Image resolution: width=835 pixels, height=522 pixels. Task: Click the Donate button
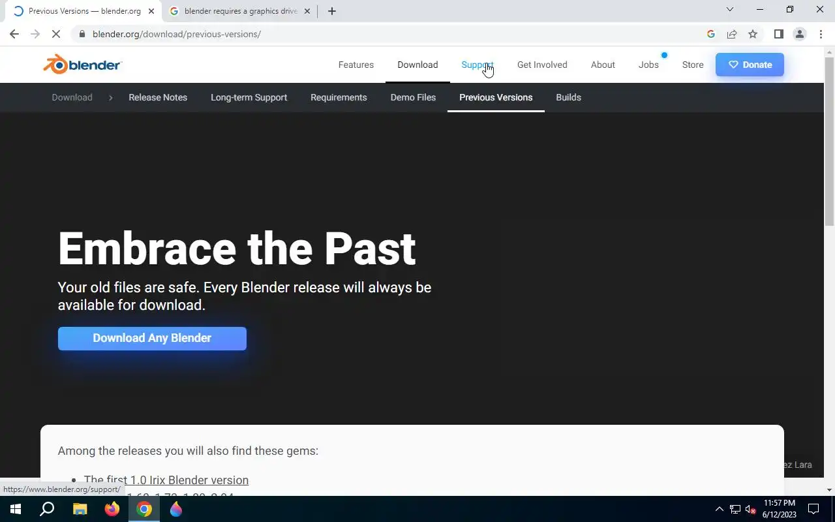point(750,65)
